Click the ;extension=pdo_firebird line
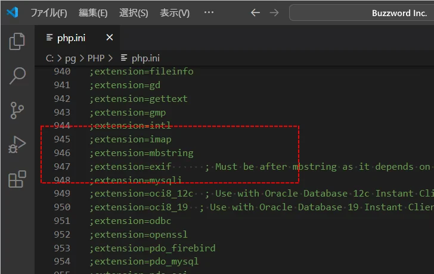Screen dimensions: 434x274 [152, 248]
